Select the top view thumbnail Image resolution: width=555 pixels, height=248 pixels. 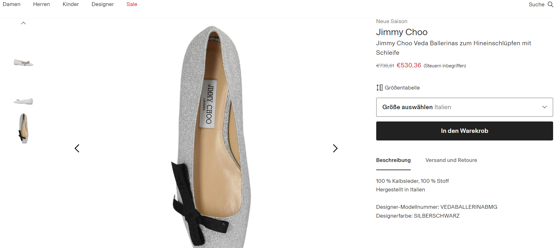click(x=23, y=128)
